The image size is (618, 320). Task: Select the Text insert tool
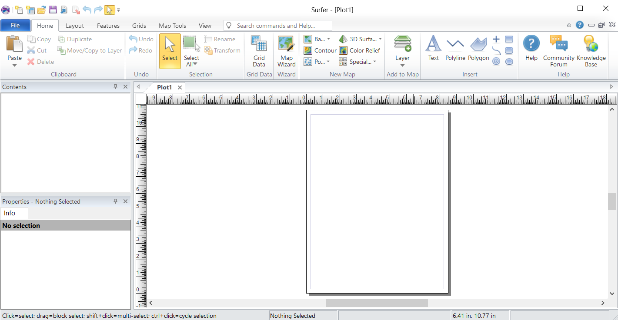(433, 49)
